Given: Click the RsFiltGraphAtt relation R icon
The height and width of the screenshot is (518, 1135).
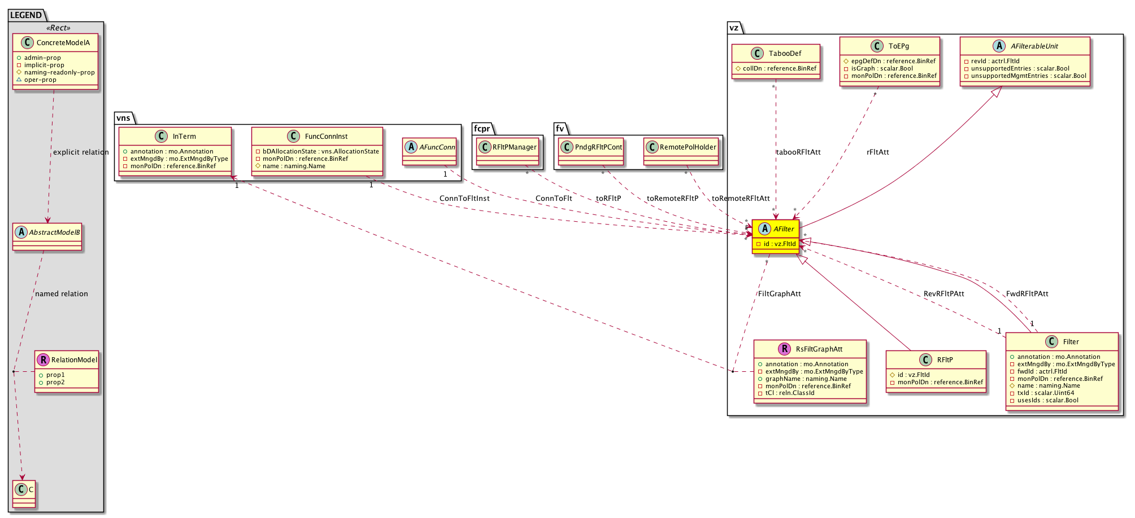Looking at the screenshot, I should click(x=784, y=349).
